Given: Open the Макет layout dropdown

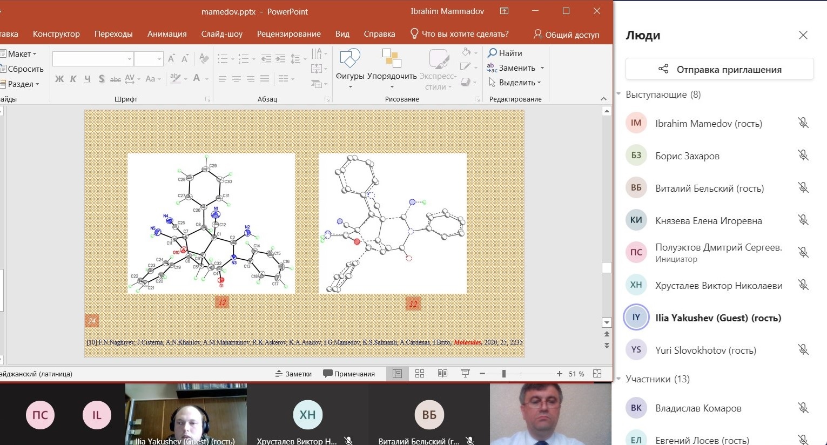Looking at the screenshot, I should click(19, 54).
